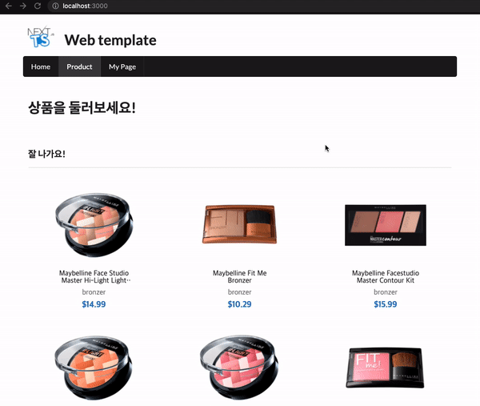Click the orange Hi-Light compact thumbnail
The image size is (480, 406).
(x=94, y=368)
